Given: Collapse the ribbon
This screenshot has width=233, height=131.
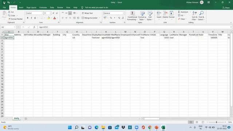Looking at the screenshot, I should point(231,23).
